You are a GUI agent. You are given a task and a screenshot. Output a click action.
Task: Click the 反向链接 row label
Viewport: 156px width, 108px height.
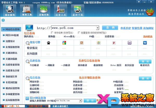(x=32, y=54)
